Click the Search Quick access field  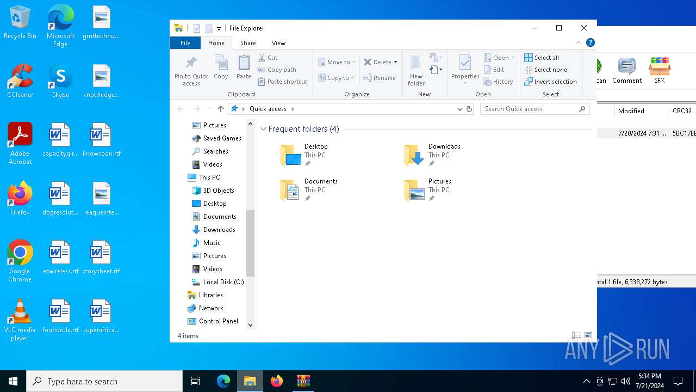pyautogui.click(x=535, y=109)
